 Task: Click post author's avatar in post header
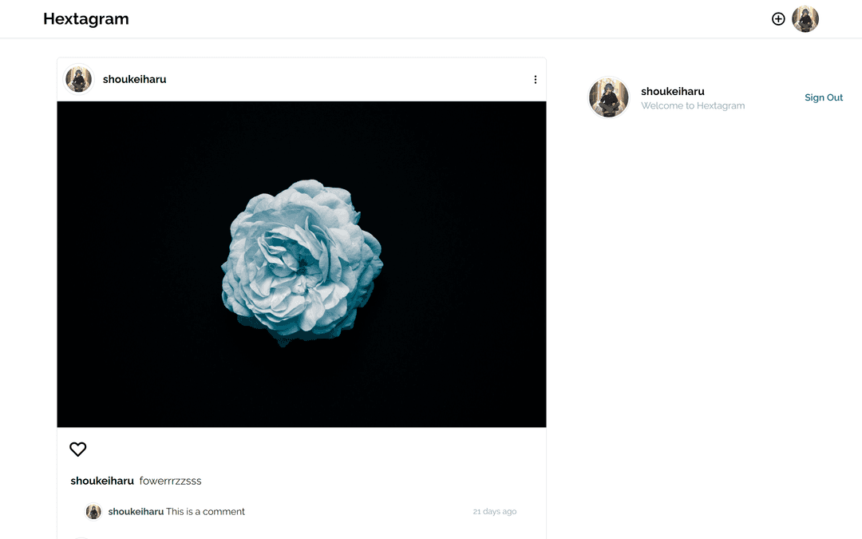click(78, 79)
